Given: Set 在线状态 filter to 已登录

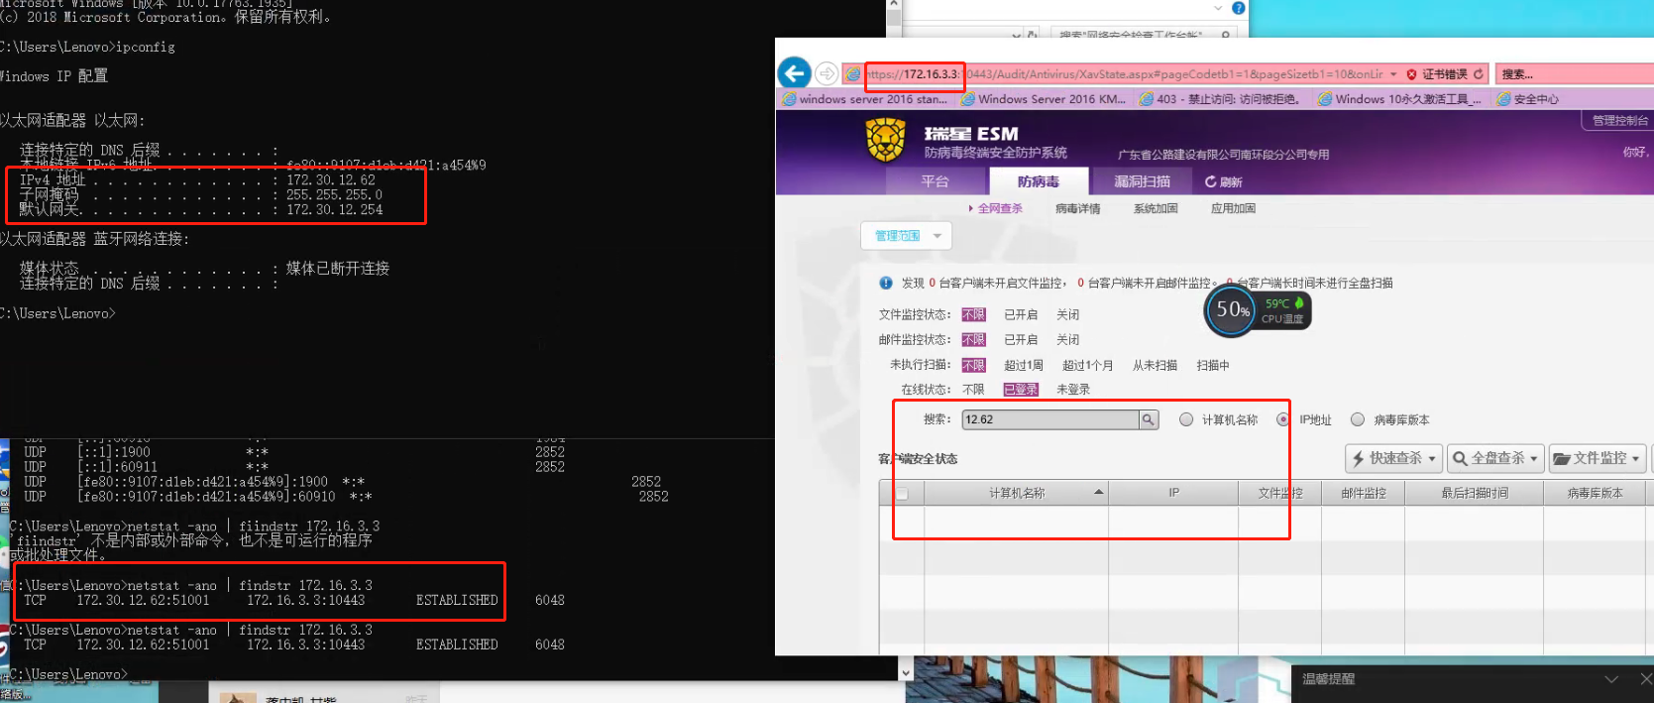Looking at the screenshot, I should (x=1021, y=390).
